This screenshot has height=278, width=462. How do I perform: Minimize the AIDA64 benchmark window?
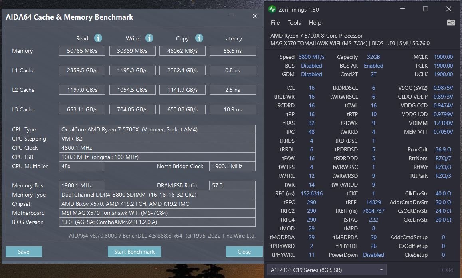(231, 16)
